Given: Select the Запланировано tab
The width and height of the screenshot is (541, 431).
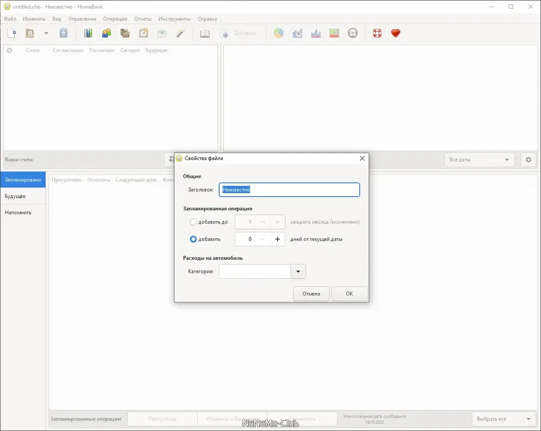Looking at the screenshot, I should 23,180.
